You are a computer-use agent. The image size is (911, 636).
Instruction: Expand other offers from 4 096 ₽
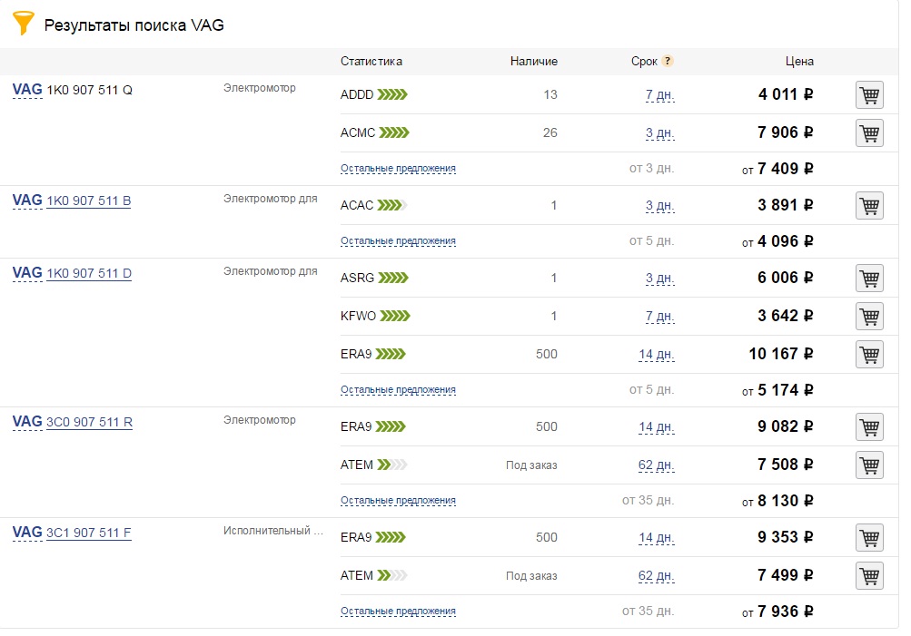(x=398, y=240)
